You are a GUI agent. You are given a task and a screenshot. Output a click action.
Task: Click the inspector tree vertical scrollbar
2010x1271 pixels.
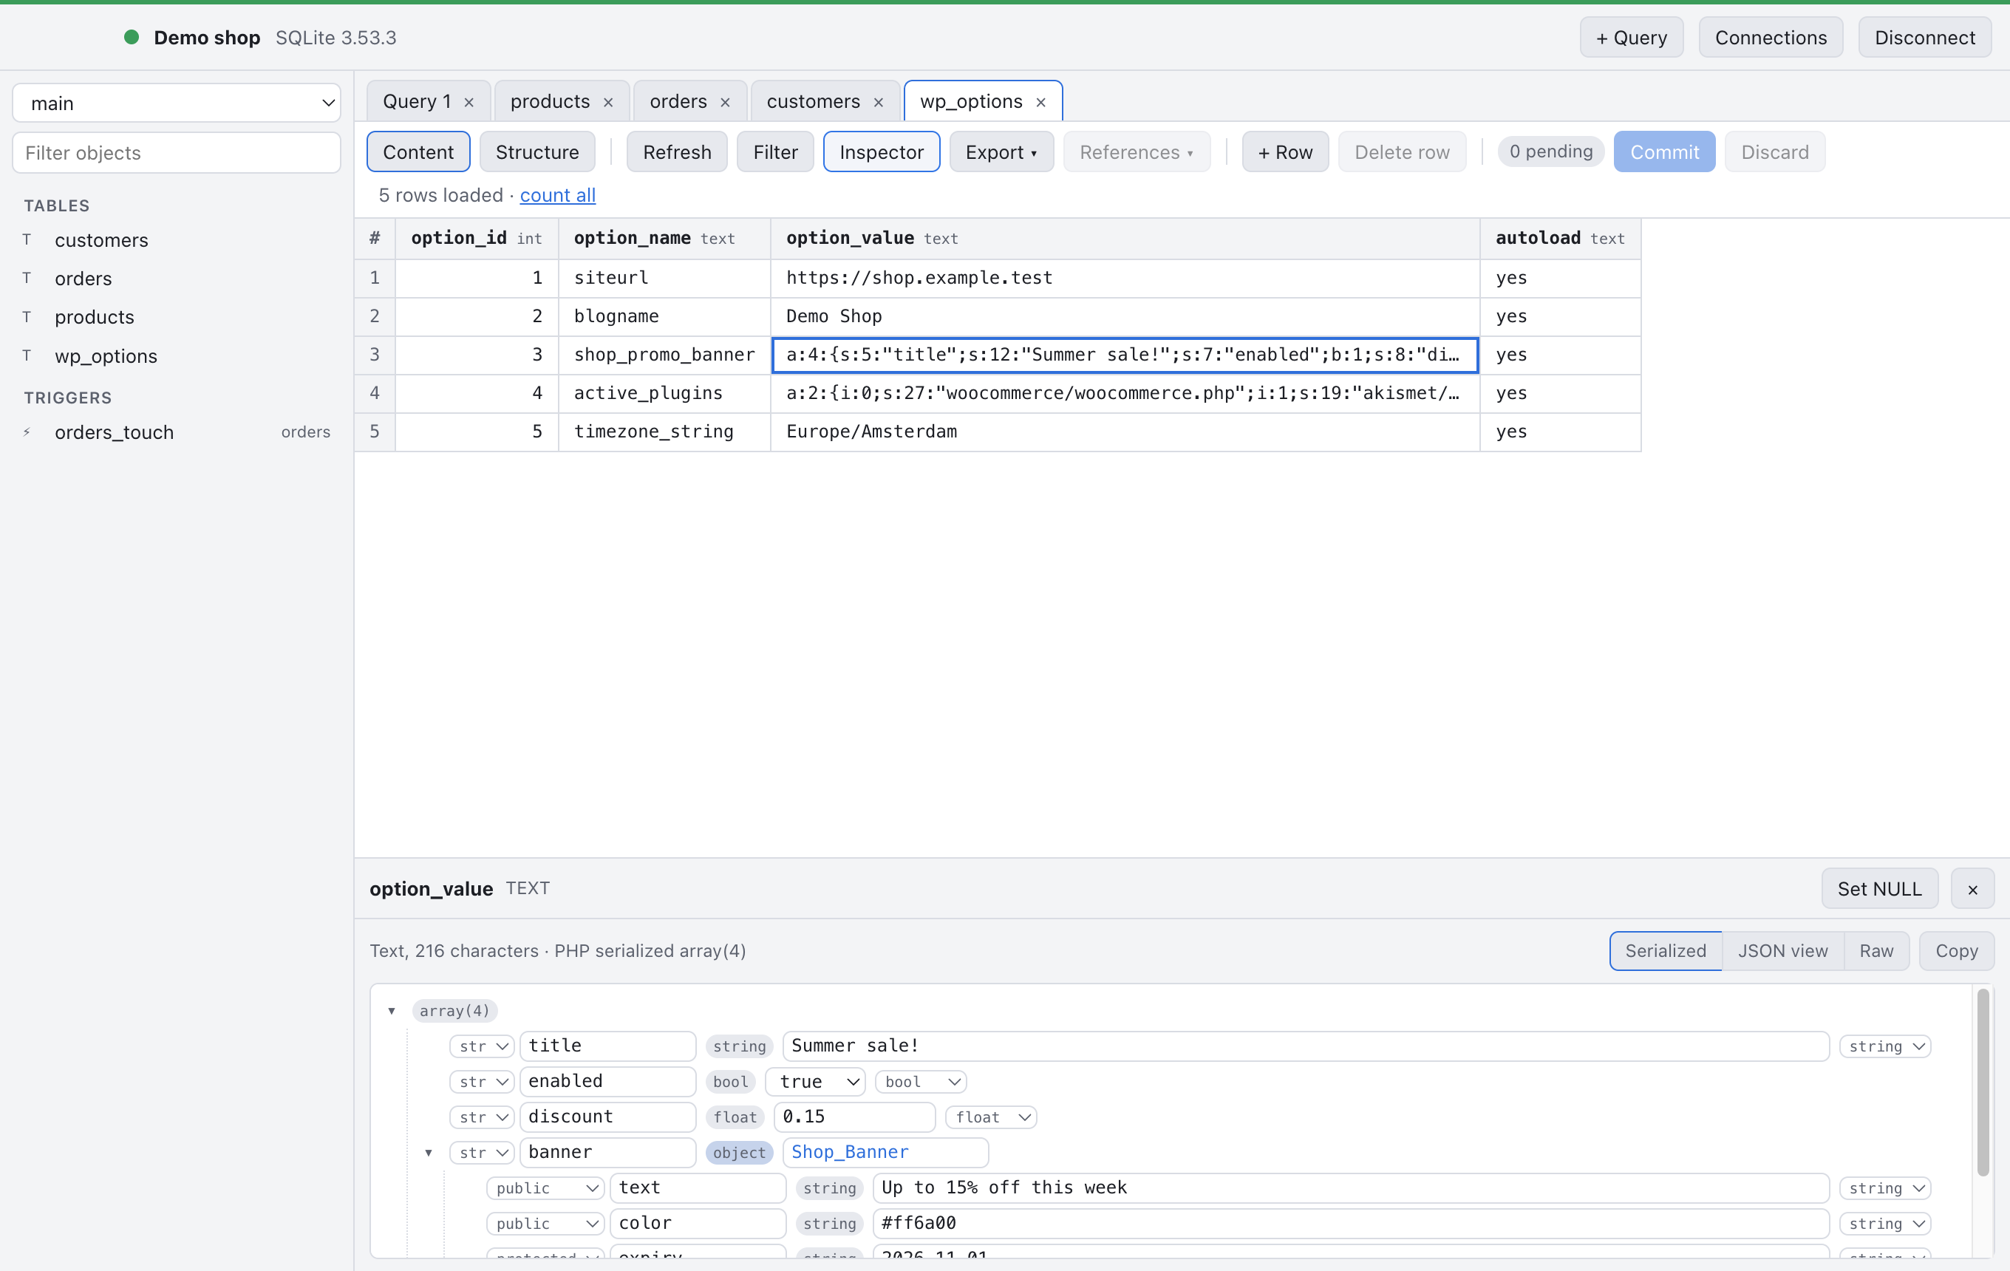pos(1983,1083)
